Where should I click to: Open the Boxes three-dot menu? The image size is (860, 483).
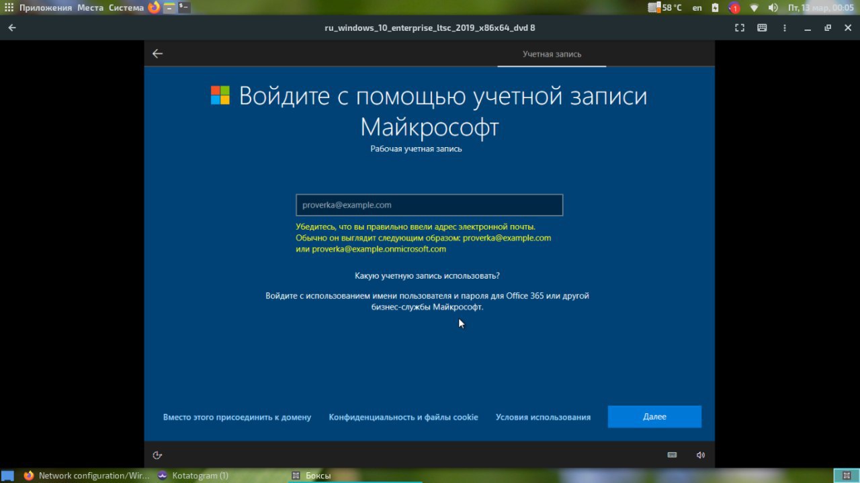click(x=785, y=28)
